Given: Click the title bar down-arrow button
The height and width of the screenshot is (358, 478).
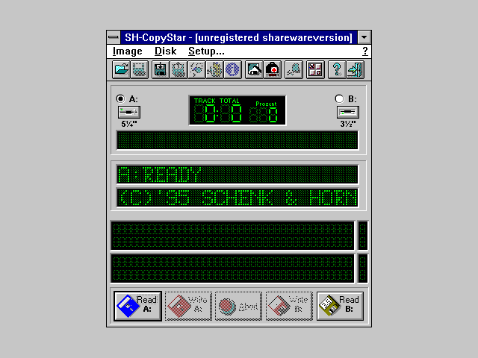Looking at the screenshot, I should coord(364,37).
